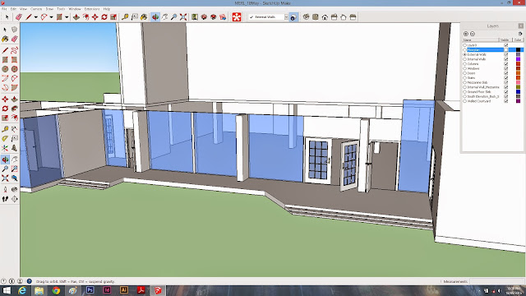Enable visibility checkbox of highlighted Floorplan layer
The height and width of the screenshot is (296, 526).
[x=506, y=49]
